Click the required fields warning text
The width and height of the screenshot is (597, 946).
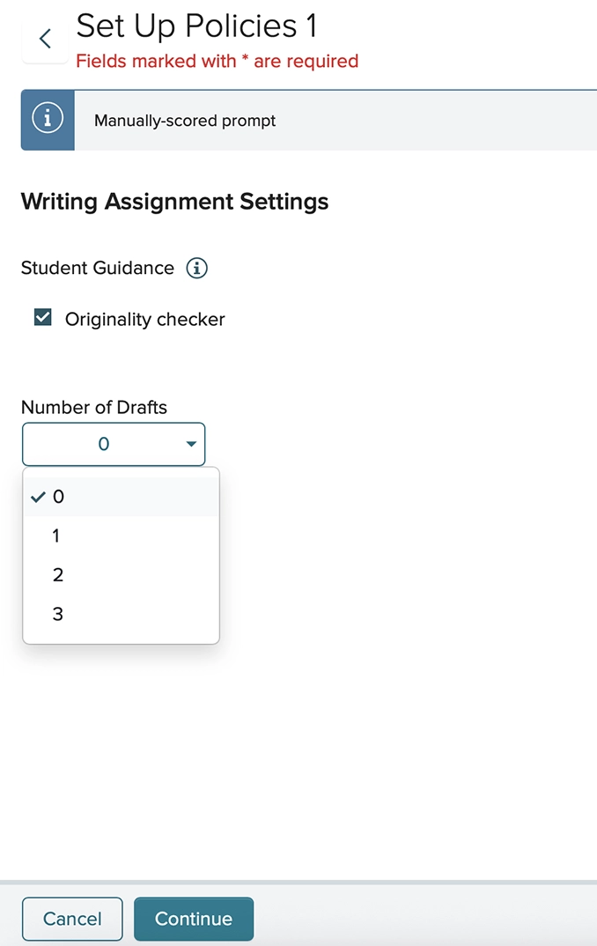[217, 61]
